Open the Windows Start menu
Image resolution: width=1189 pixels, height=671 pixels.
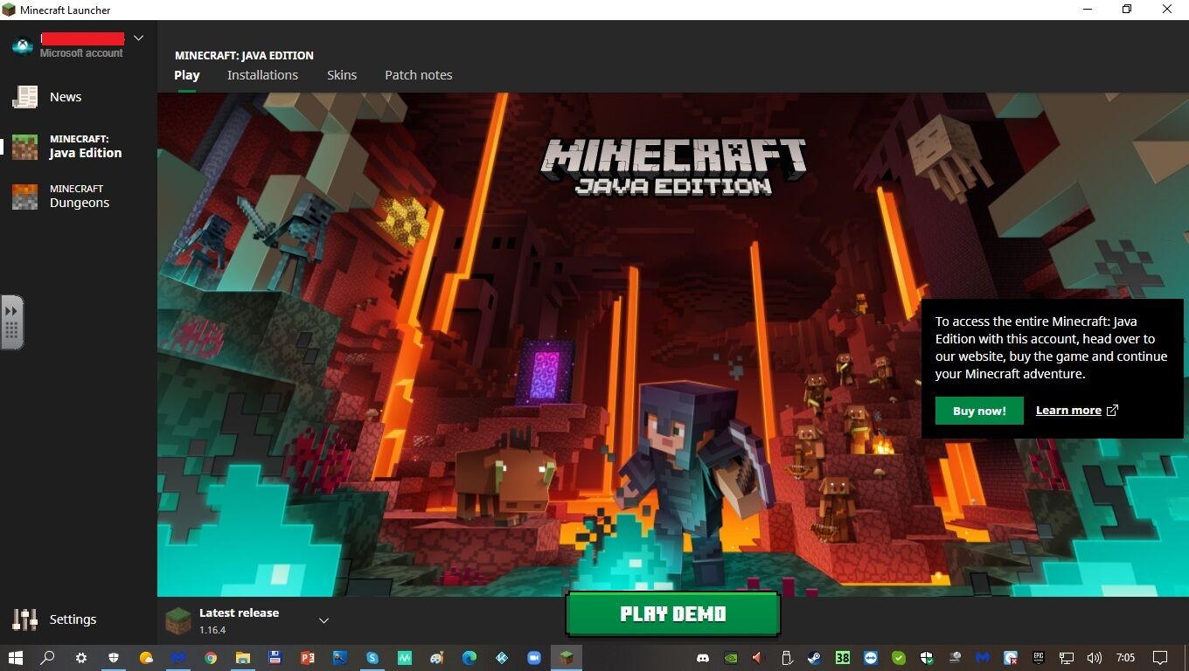(15, 658)
